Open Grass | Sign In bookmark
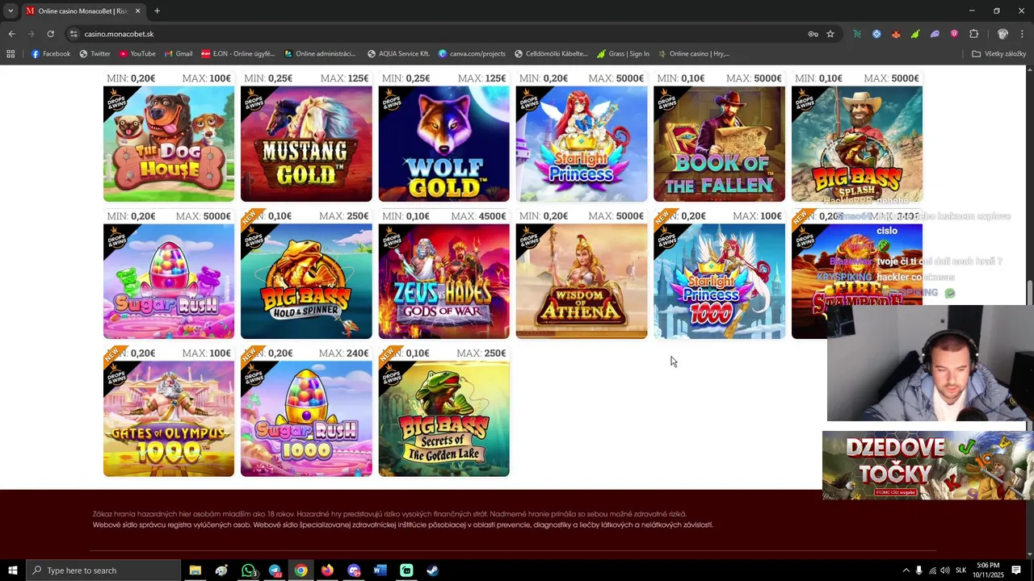This screenshot has width=1034, height=581. [x=623, y=54]
